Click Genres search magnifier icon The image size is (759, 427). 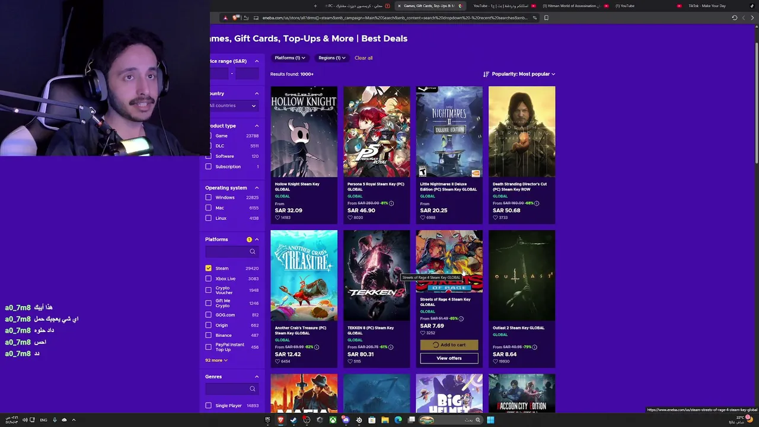[x=253, y=389]
